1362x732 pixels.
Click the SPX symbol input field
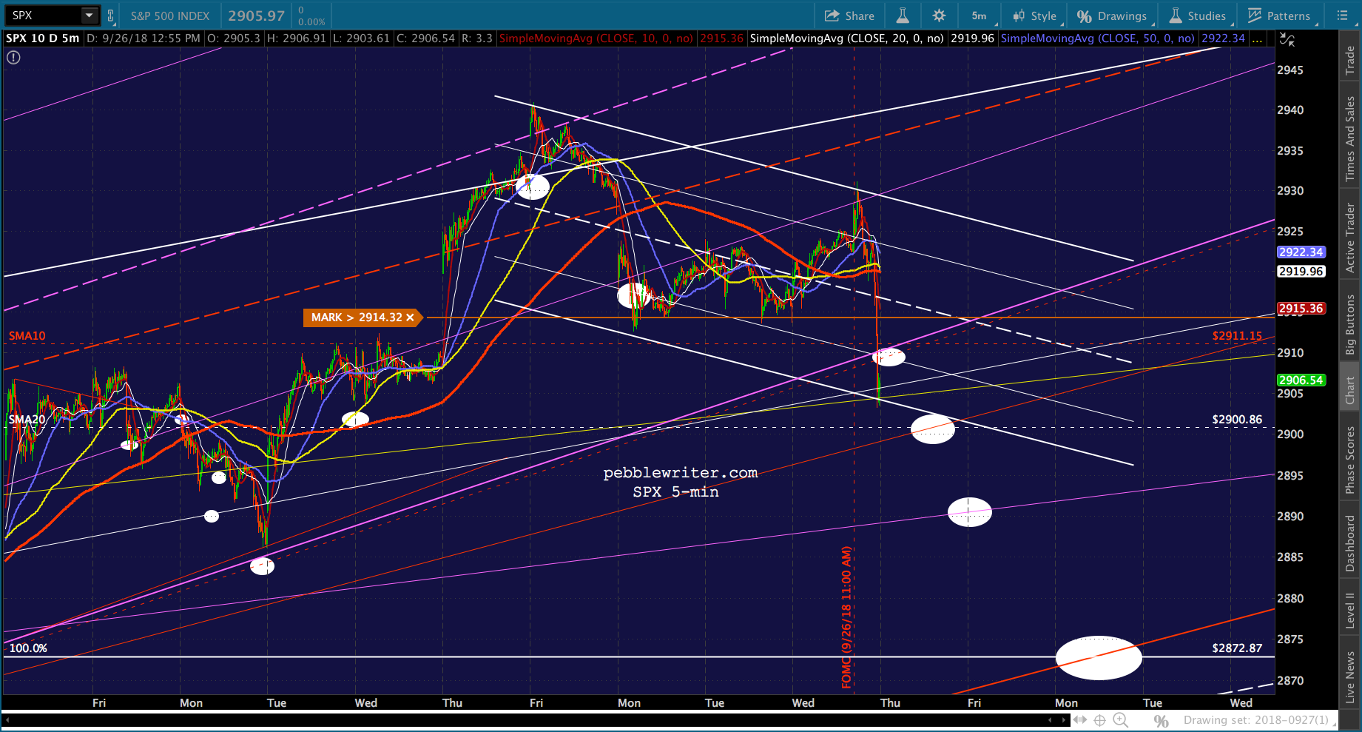[x=44, y=16]
